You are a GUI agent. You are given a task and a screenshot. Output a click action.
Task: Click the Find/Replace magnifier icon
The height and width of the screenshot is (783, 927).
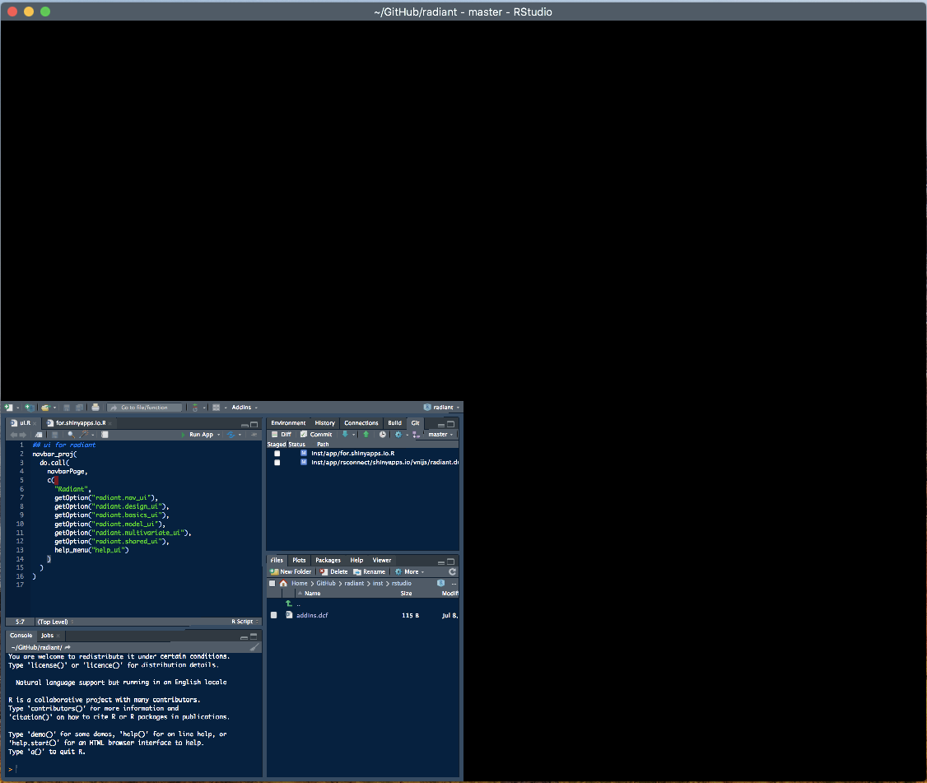point(71,435)
